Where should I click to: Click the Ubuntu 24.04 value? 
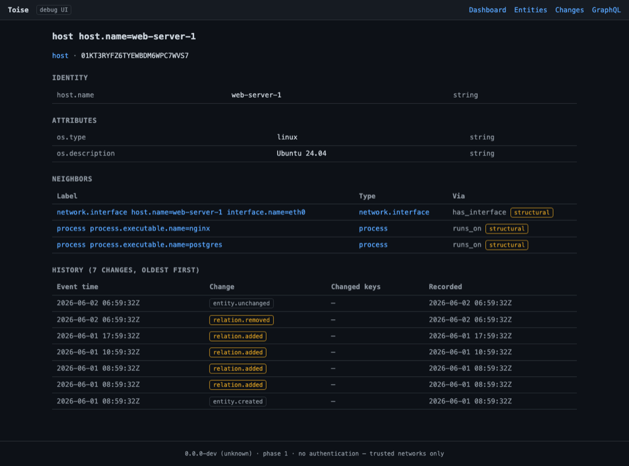(x=301, y=153)
